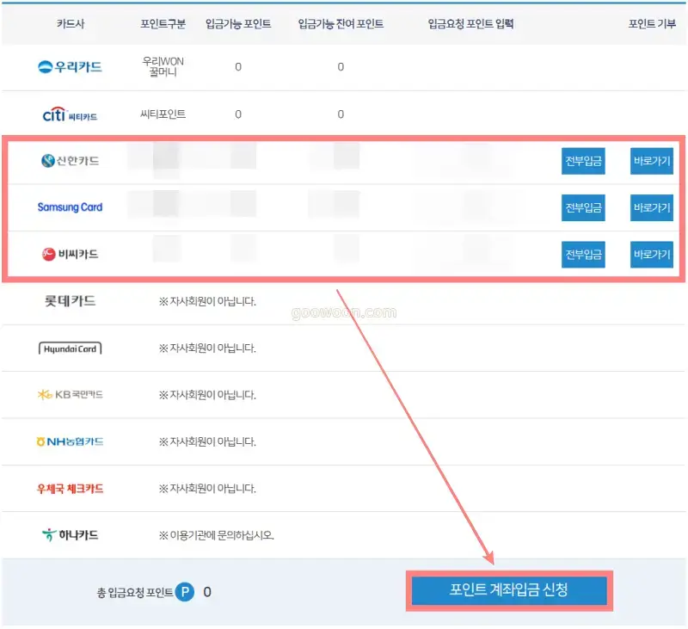Click the 비씨카드 logo
This screenshot has width=688, height=629.
[x=70, y=254]
